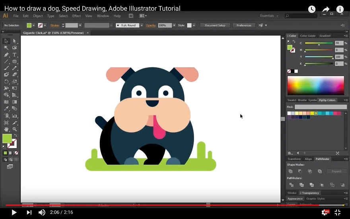Click the Document Setup button
The width and height of the screenshot is (350, 219).
point(215,25)
